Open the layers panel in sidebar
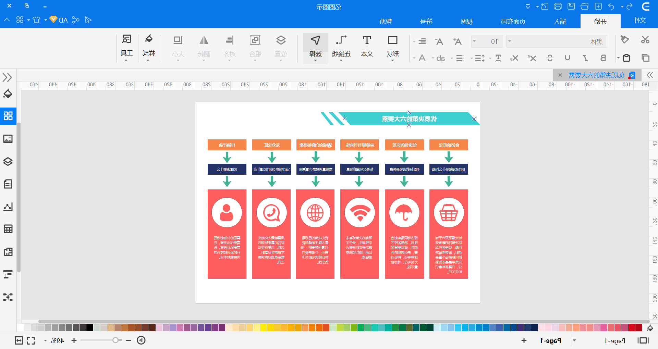Viewport: 658px width, 349px height. point(8,161)
